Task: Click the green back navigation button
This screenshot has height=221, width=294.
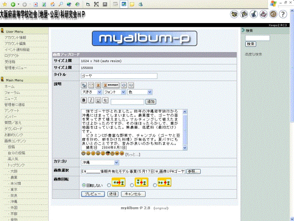Action: tap(13, 4)
